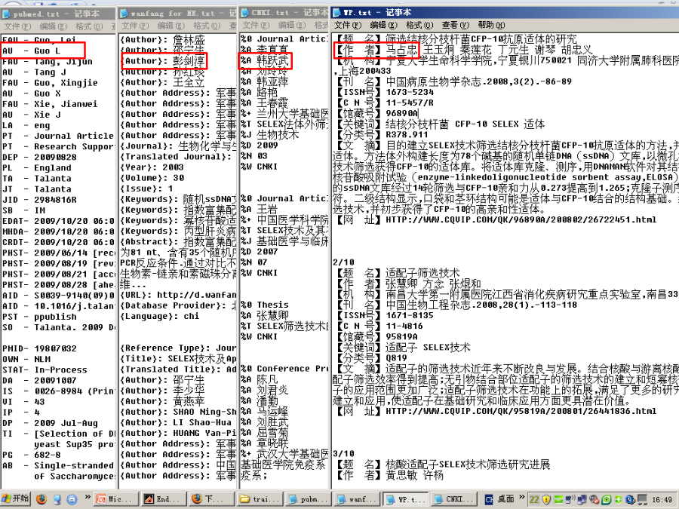
Task: Click '{Year}: 2003' in wanfang window
Action: [152, 167]
